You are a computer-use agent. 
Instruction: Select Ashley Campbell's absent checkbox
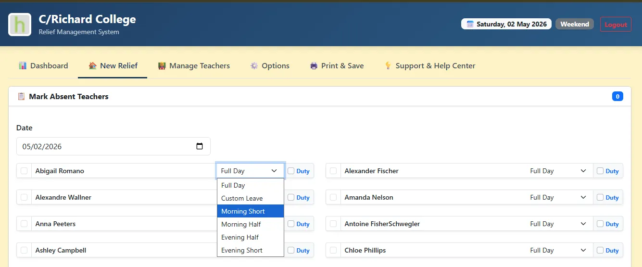(24, 250)
